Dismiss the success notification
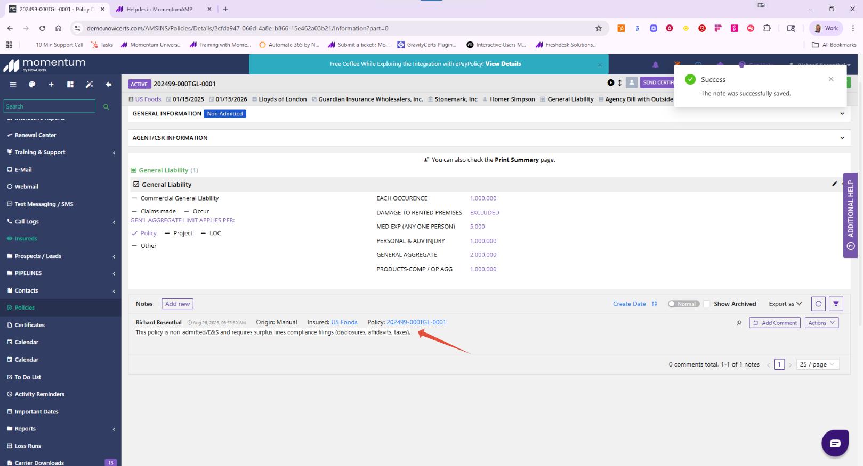The height and width of the screenshot is (466, 863). (x=831, y=79)
